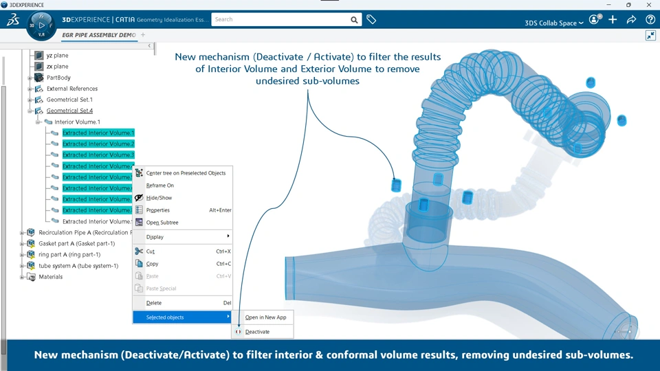The width and height of the screenshot is (660, 371).
Task: Open the Display submenu arrow
Action: click(228, 236)
